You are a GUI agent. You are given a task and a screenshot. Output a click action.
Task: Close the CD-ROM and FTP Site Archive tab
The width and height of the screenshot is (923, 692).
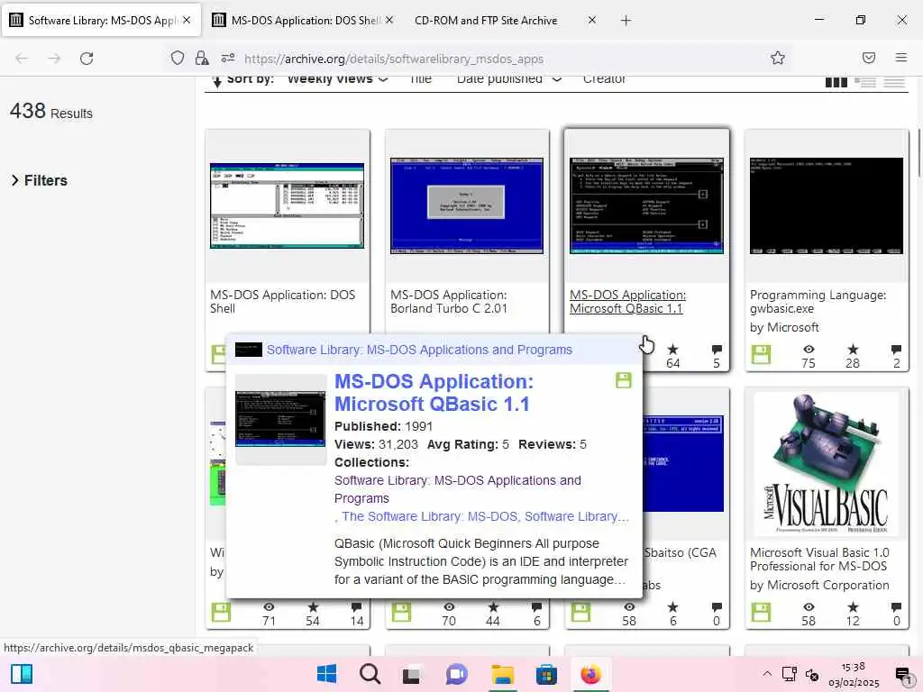(592, 21)
